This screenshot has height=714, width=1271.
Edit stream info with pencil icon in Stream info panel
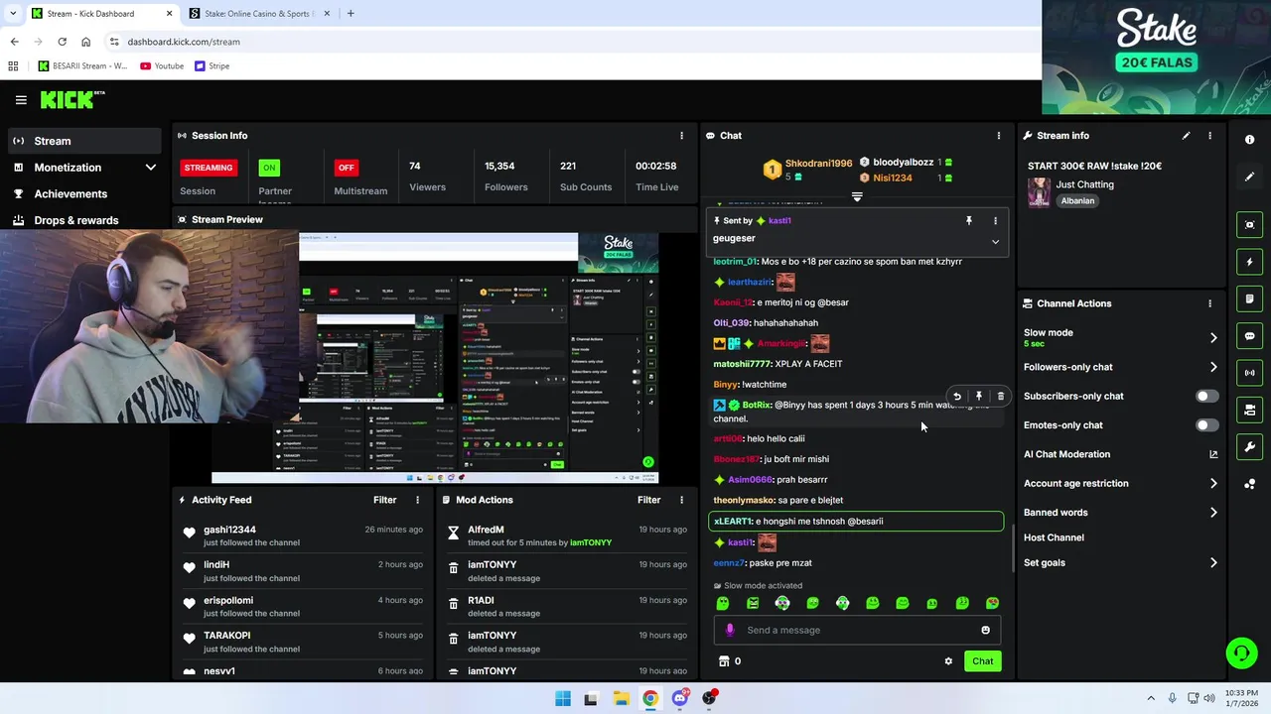tap(1186, 136)
